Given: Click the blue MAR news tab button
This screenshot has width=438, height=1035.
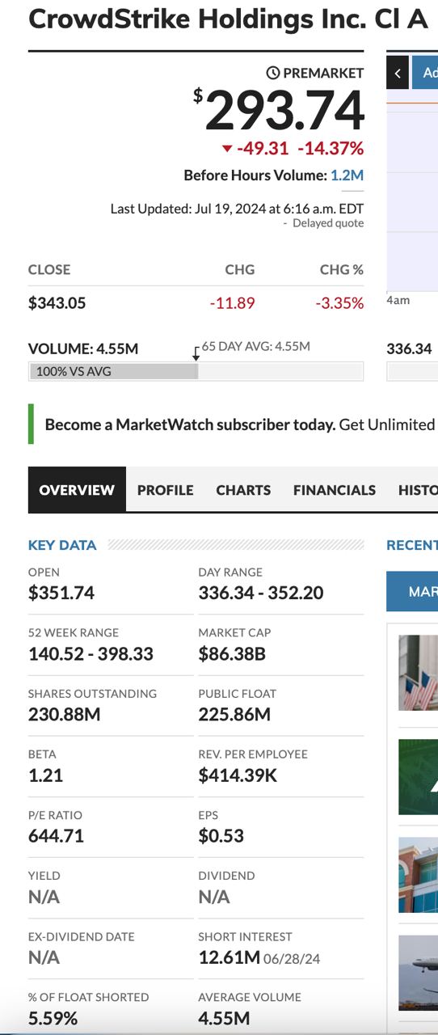Looking at the screenshot, I should [412, 591].
